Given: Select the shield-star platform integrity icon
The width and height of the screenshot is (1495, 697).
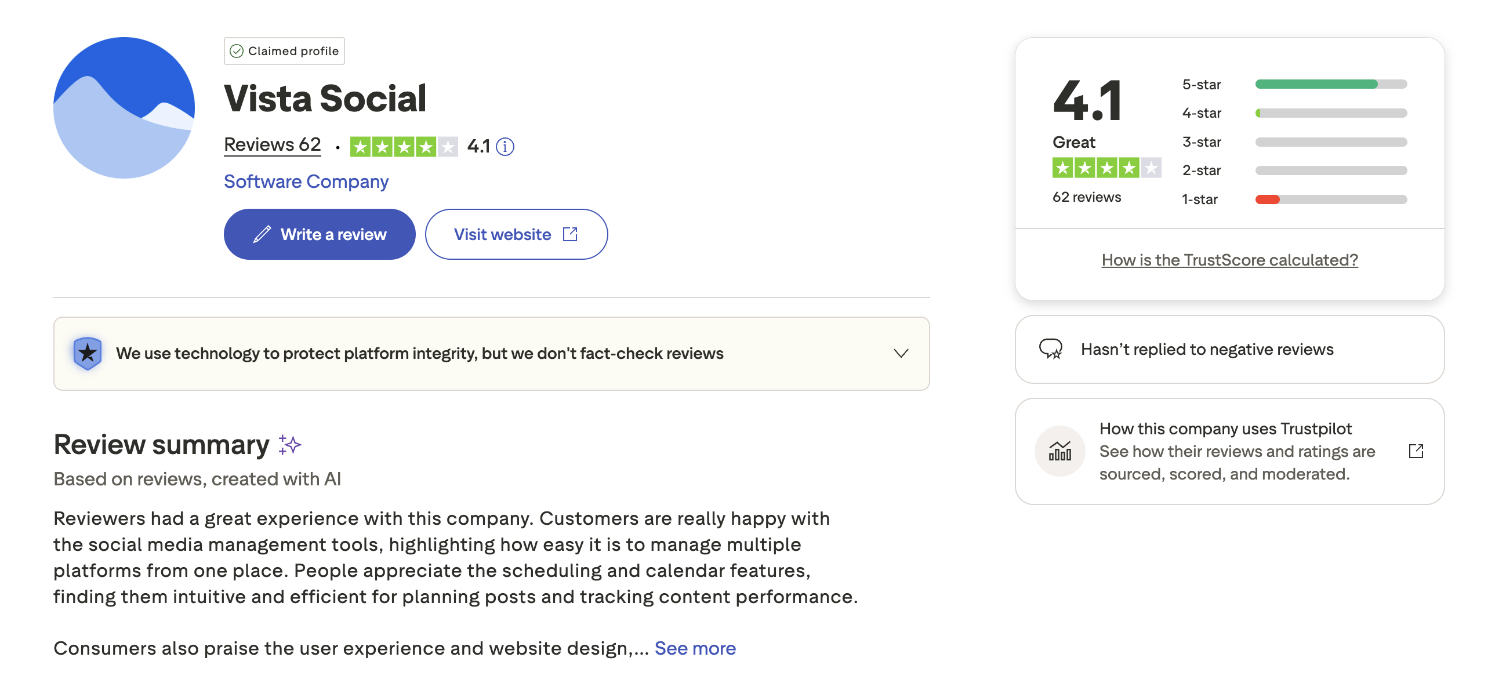Looking at the screenshot, I should pos(86,353).
